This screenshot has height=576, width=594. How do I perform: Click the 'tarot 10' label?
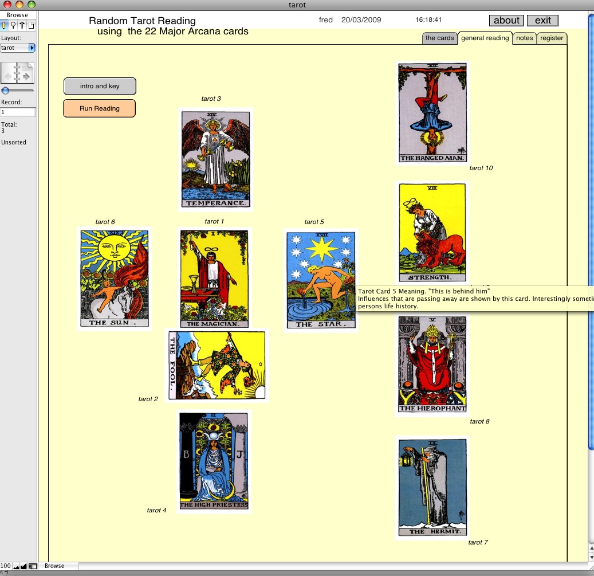coord(481,168)
